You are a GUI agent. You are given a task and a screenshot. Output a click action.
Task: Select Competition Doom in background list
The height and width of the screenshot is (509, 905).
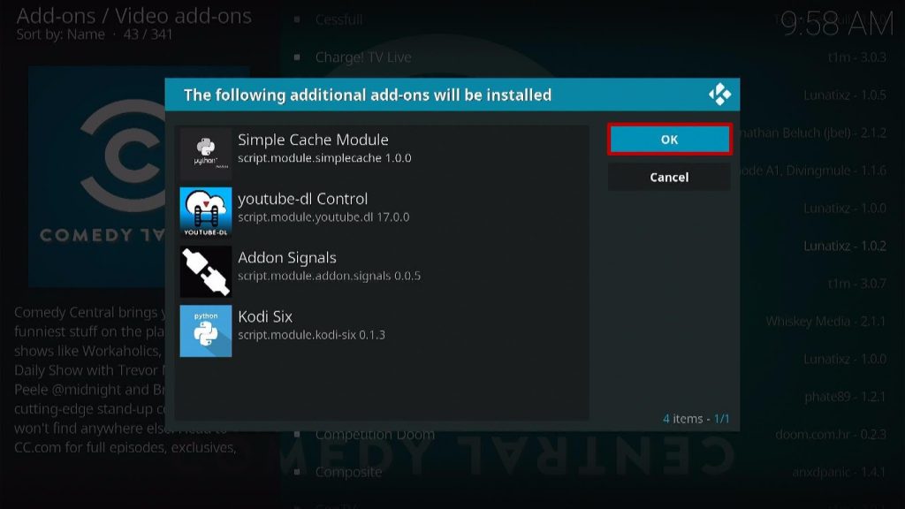(x=375, y=435)
